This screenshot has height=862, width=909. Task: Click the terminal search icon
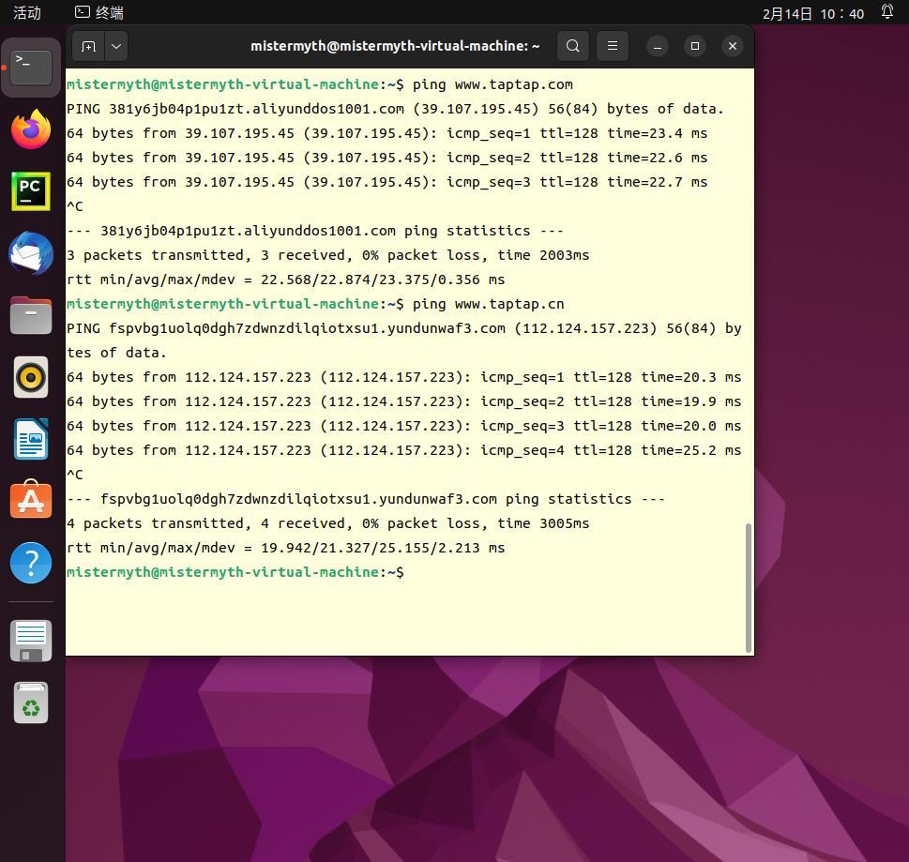pyautogui.click(x=573, y=46)
